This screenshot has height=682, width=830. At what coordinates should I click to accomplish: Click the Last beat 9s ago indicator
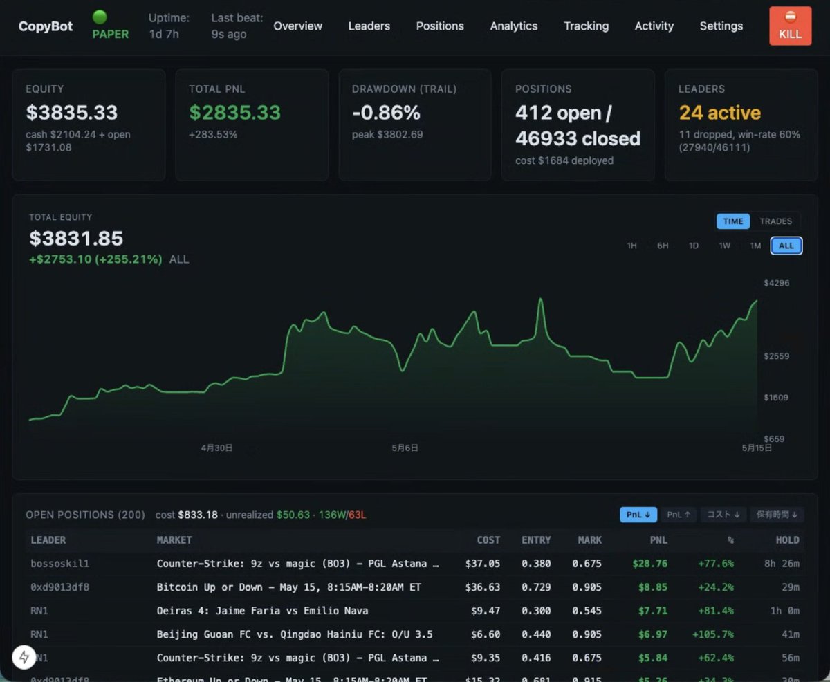point(237,26)
